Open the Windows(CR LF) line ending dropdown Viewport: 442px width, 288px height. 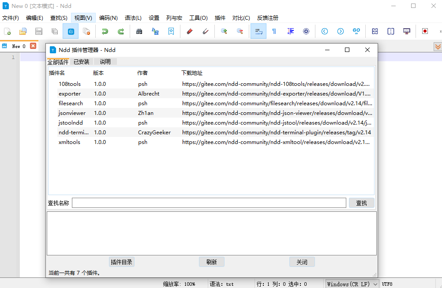(352, 284)
